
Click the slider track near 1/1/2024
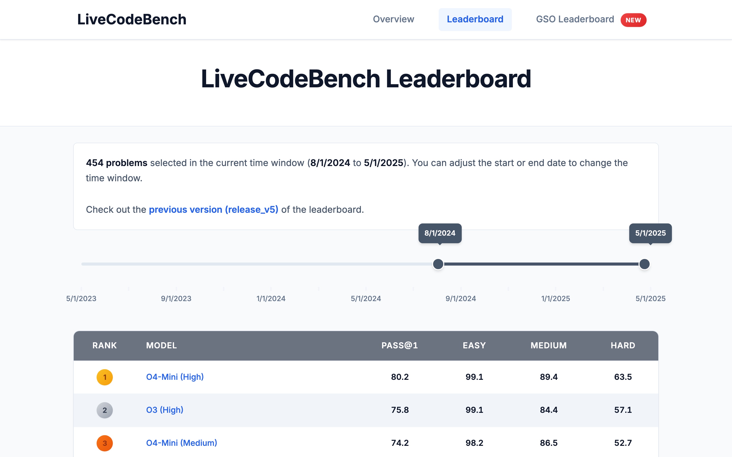click(271, 264)
